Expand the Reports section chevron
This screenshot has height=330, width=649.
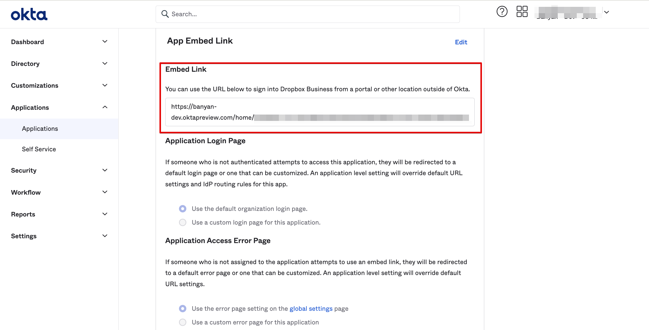(x=105, y=214)
